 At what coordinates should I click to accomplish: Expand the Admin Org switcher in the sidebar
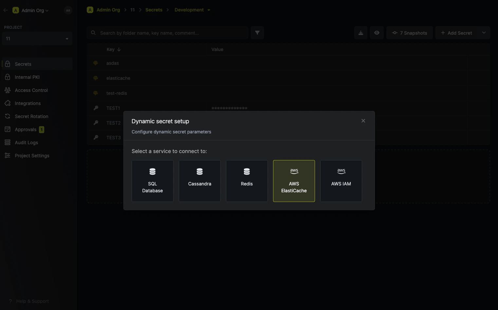(x=30, y=10)
